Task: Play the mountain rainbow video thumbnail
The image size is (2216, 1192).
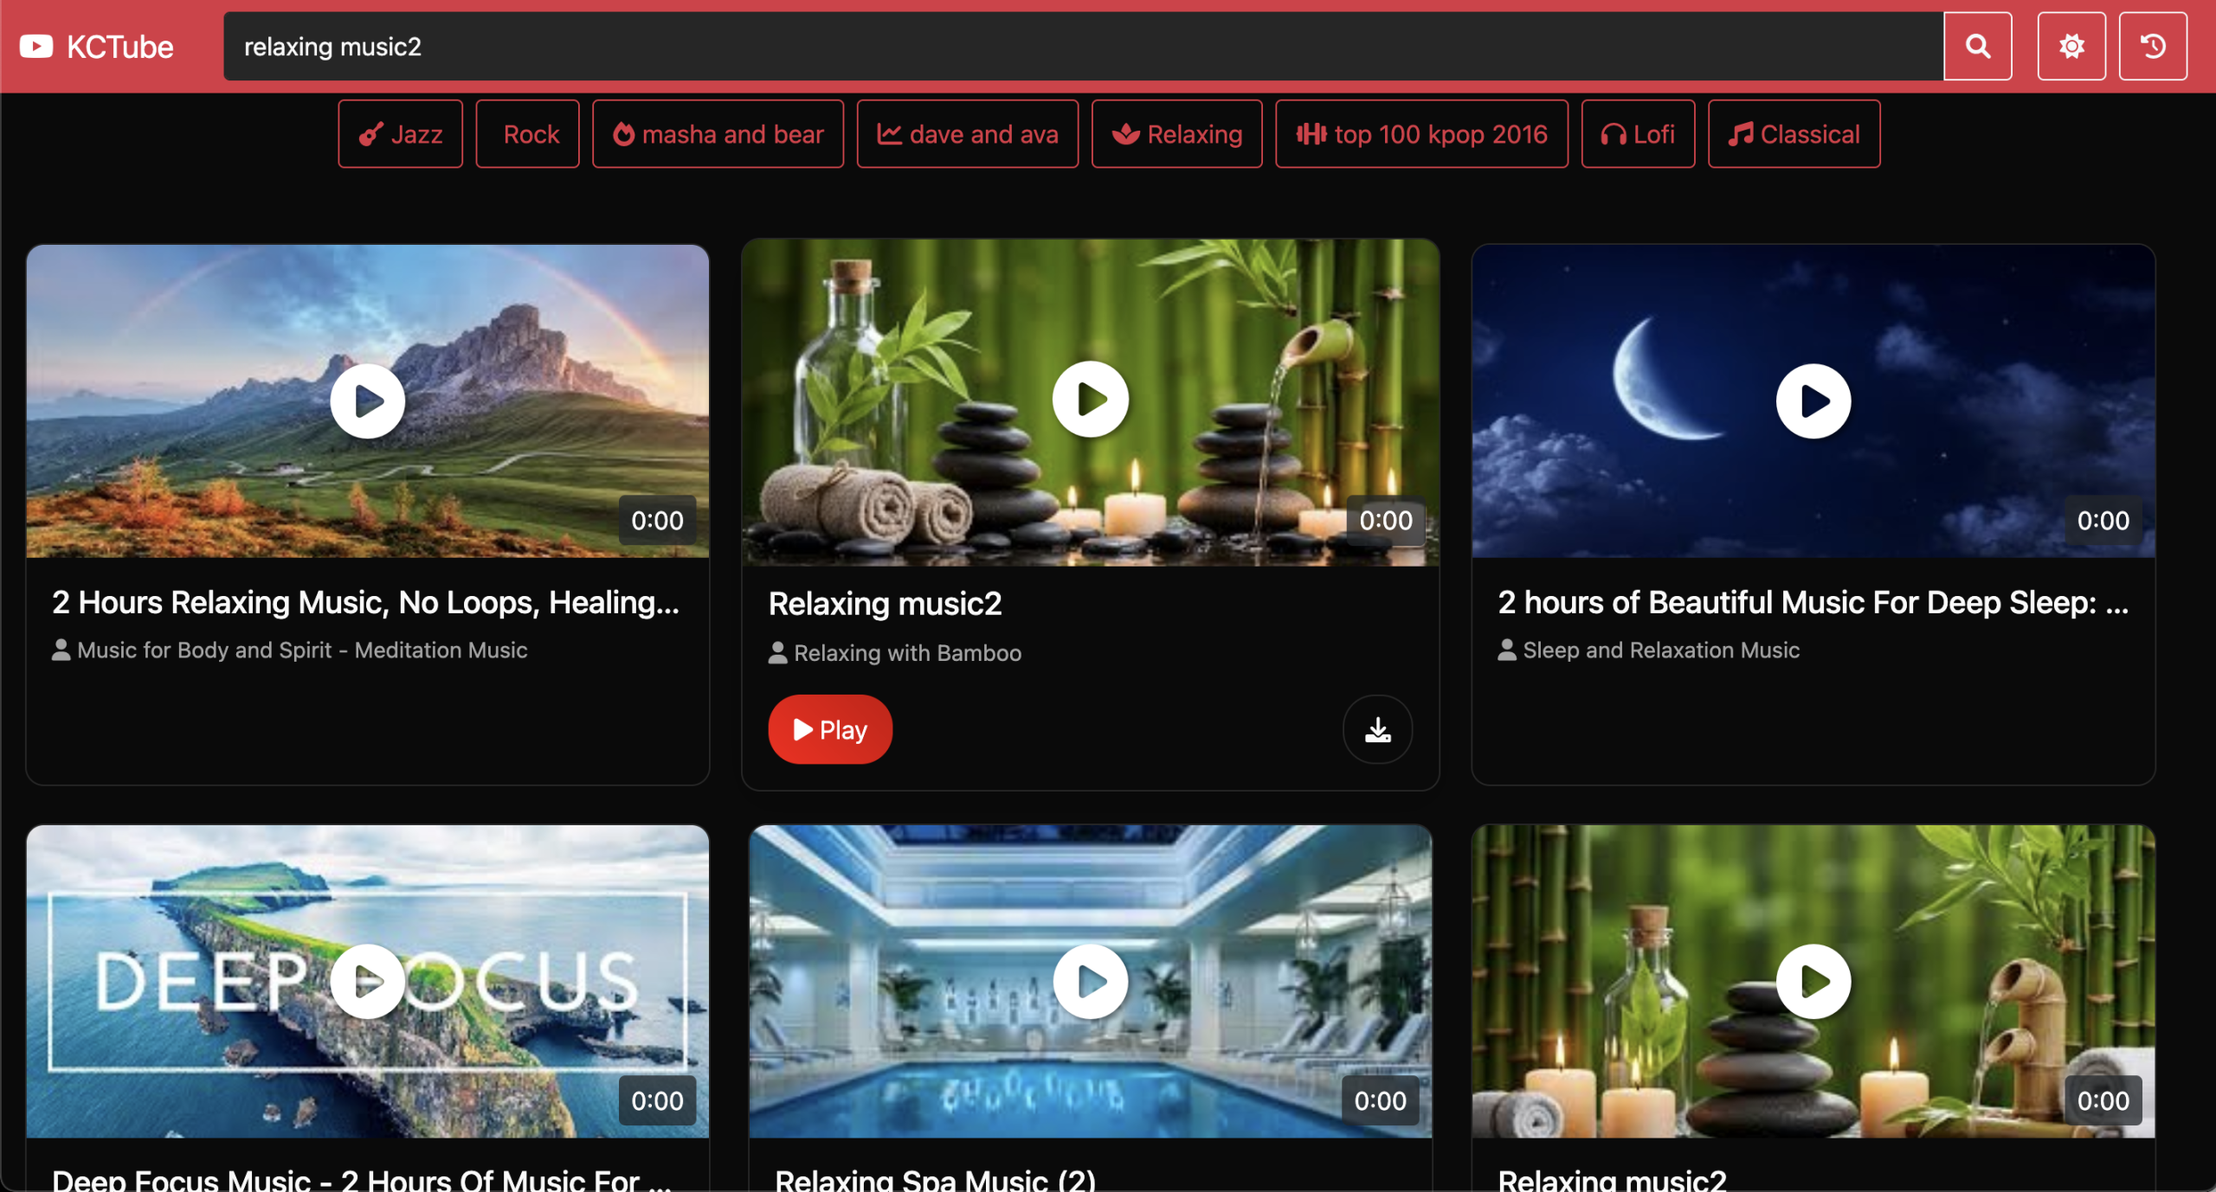Action: [x=367, y=401]
